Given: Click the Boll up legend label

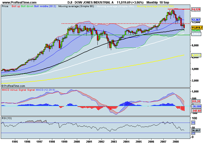Looking at the screenshot, I should [16, 6].
